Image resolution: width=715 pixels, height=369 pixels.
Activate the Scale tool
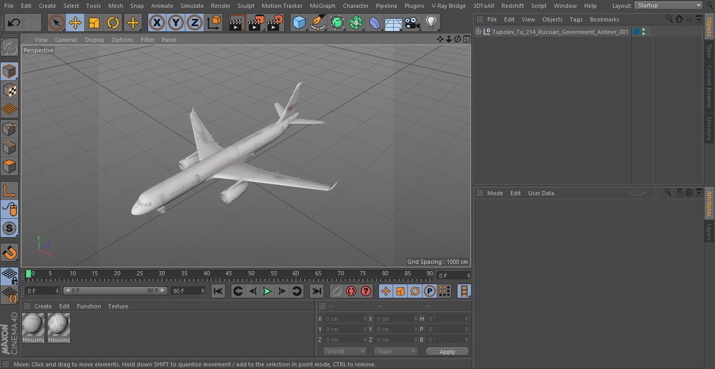tap(94, 23)
